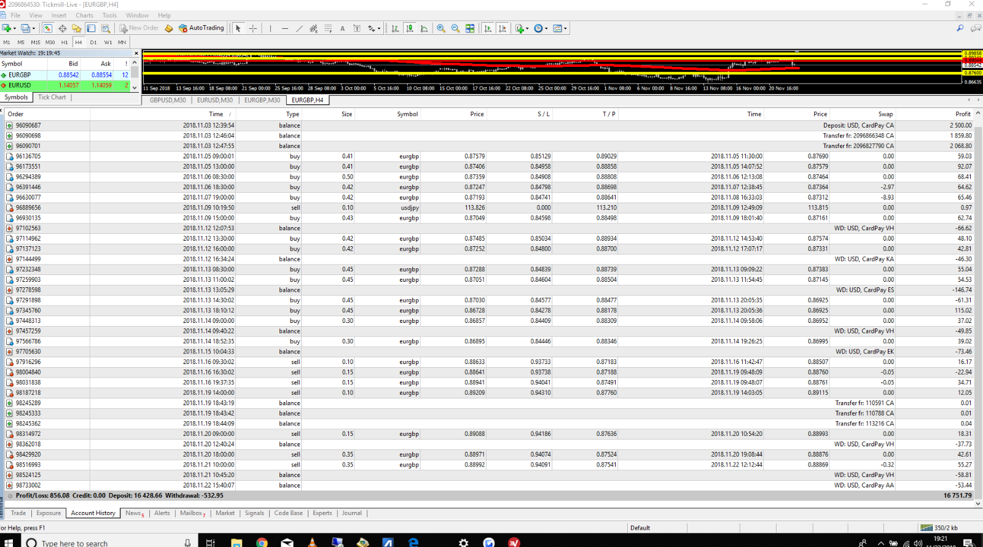Select the equidistant channel tool
983x547 pixels.
click(x=313, y=28)
